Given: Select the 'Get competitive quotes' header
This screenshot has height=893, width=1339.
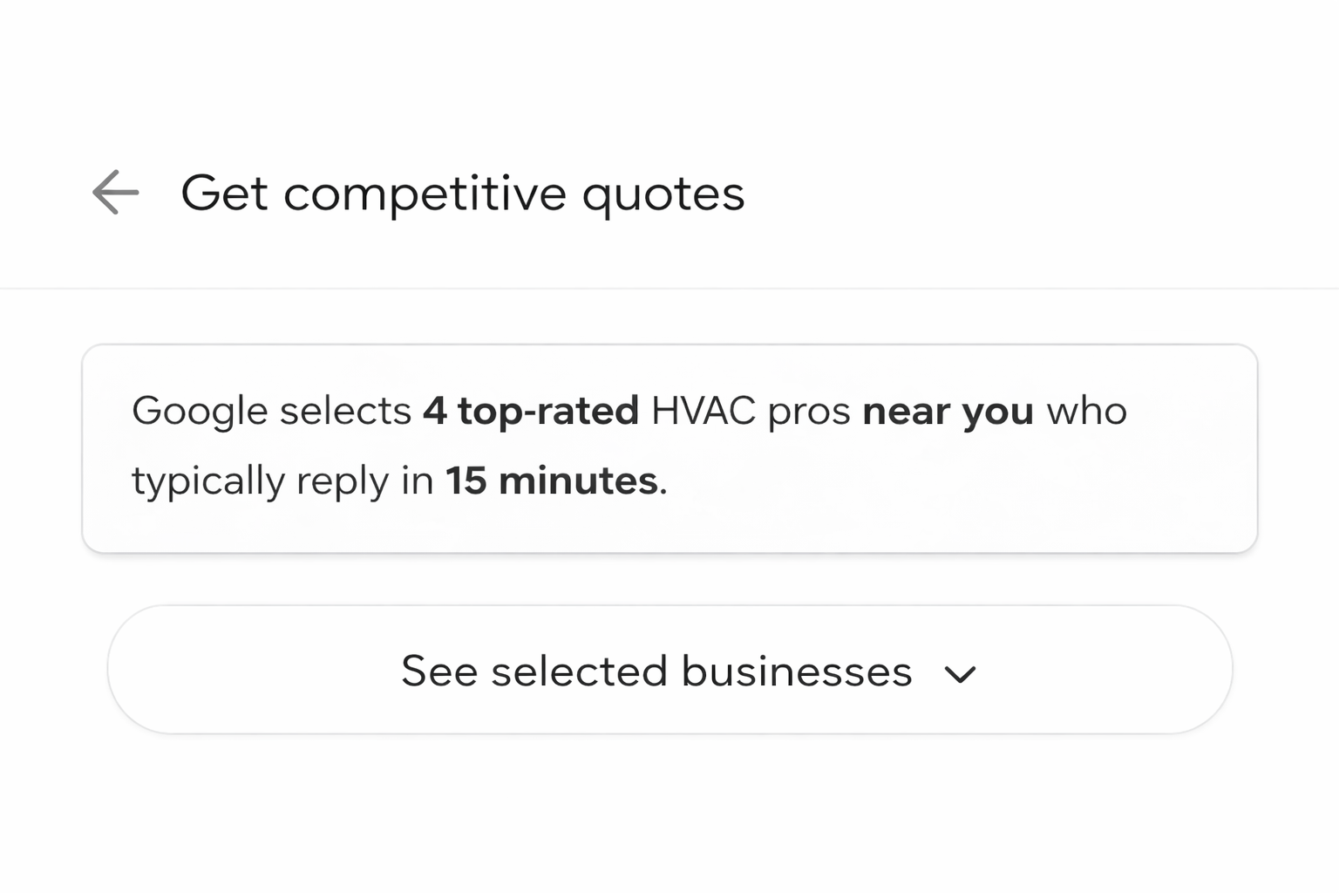Looking at the screenshot, I should 462,193.
